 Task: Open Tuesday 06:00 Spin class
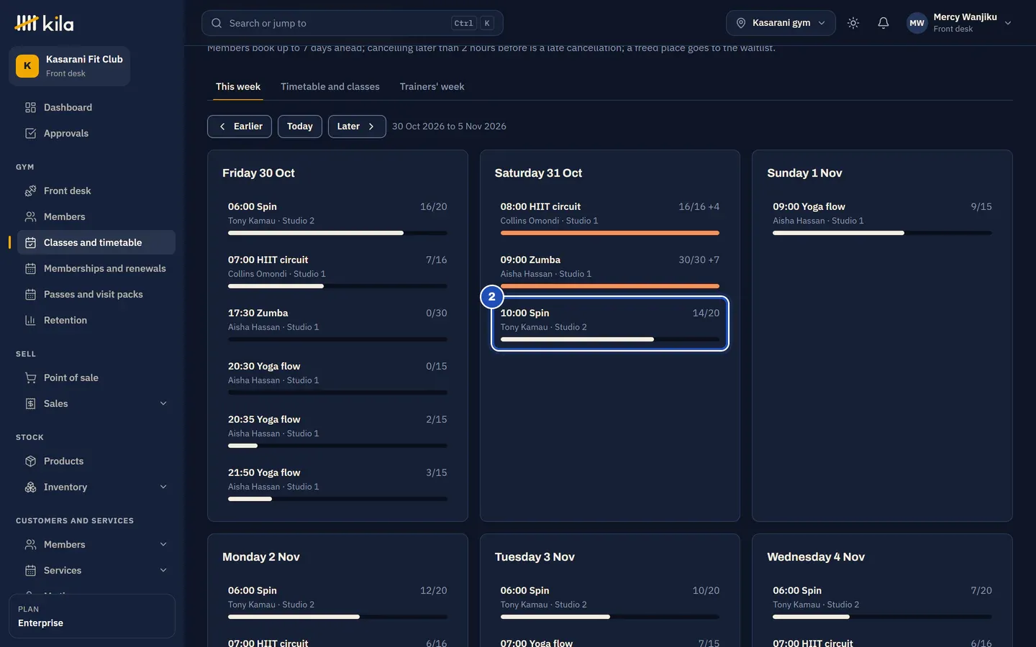pyautogui.click(x=610, y=601)
